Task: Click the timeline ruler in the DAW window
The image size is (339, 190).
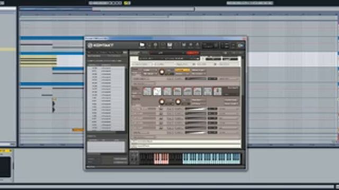Action: click(x=179, y=14)
